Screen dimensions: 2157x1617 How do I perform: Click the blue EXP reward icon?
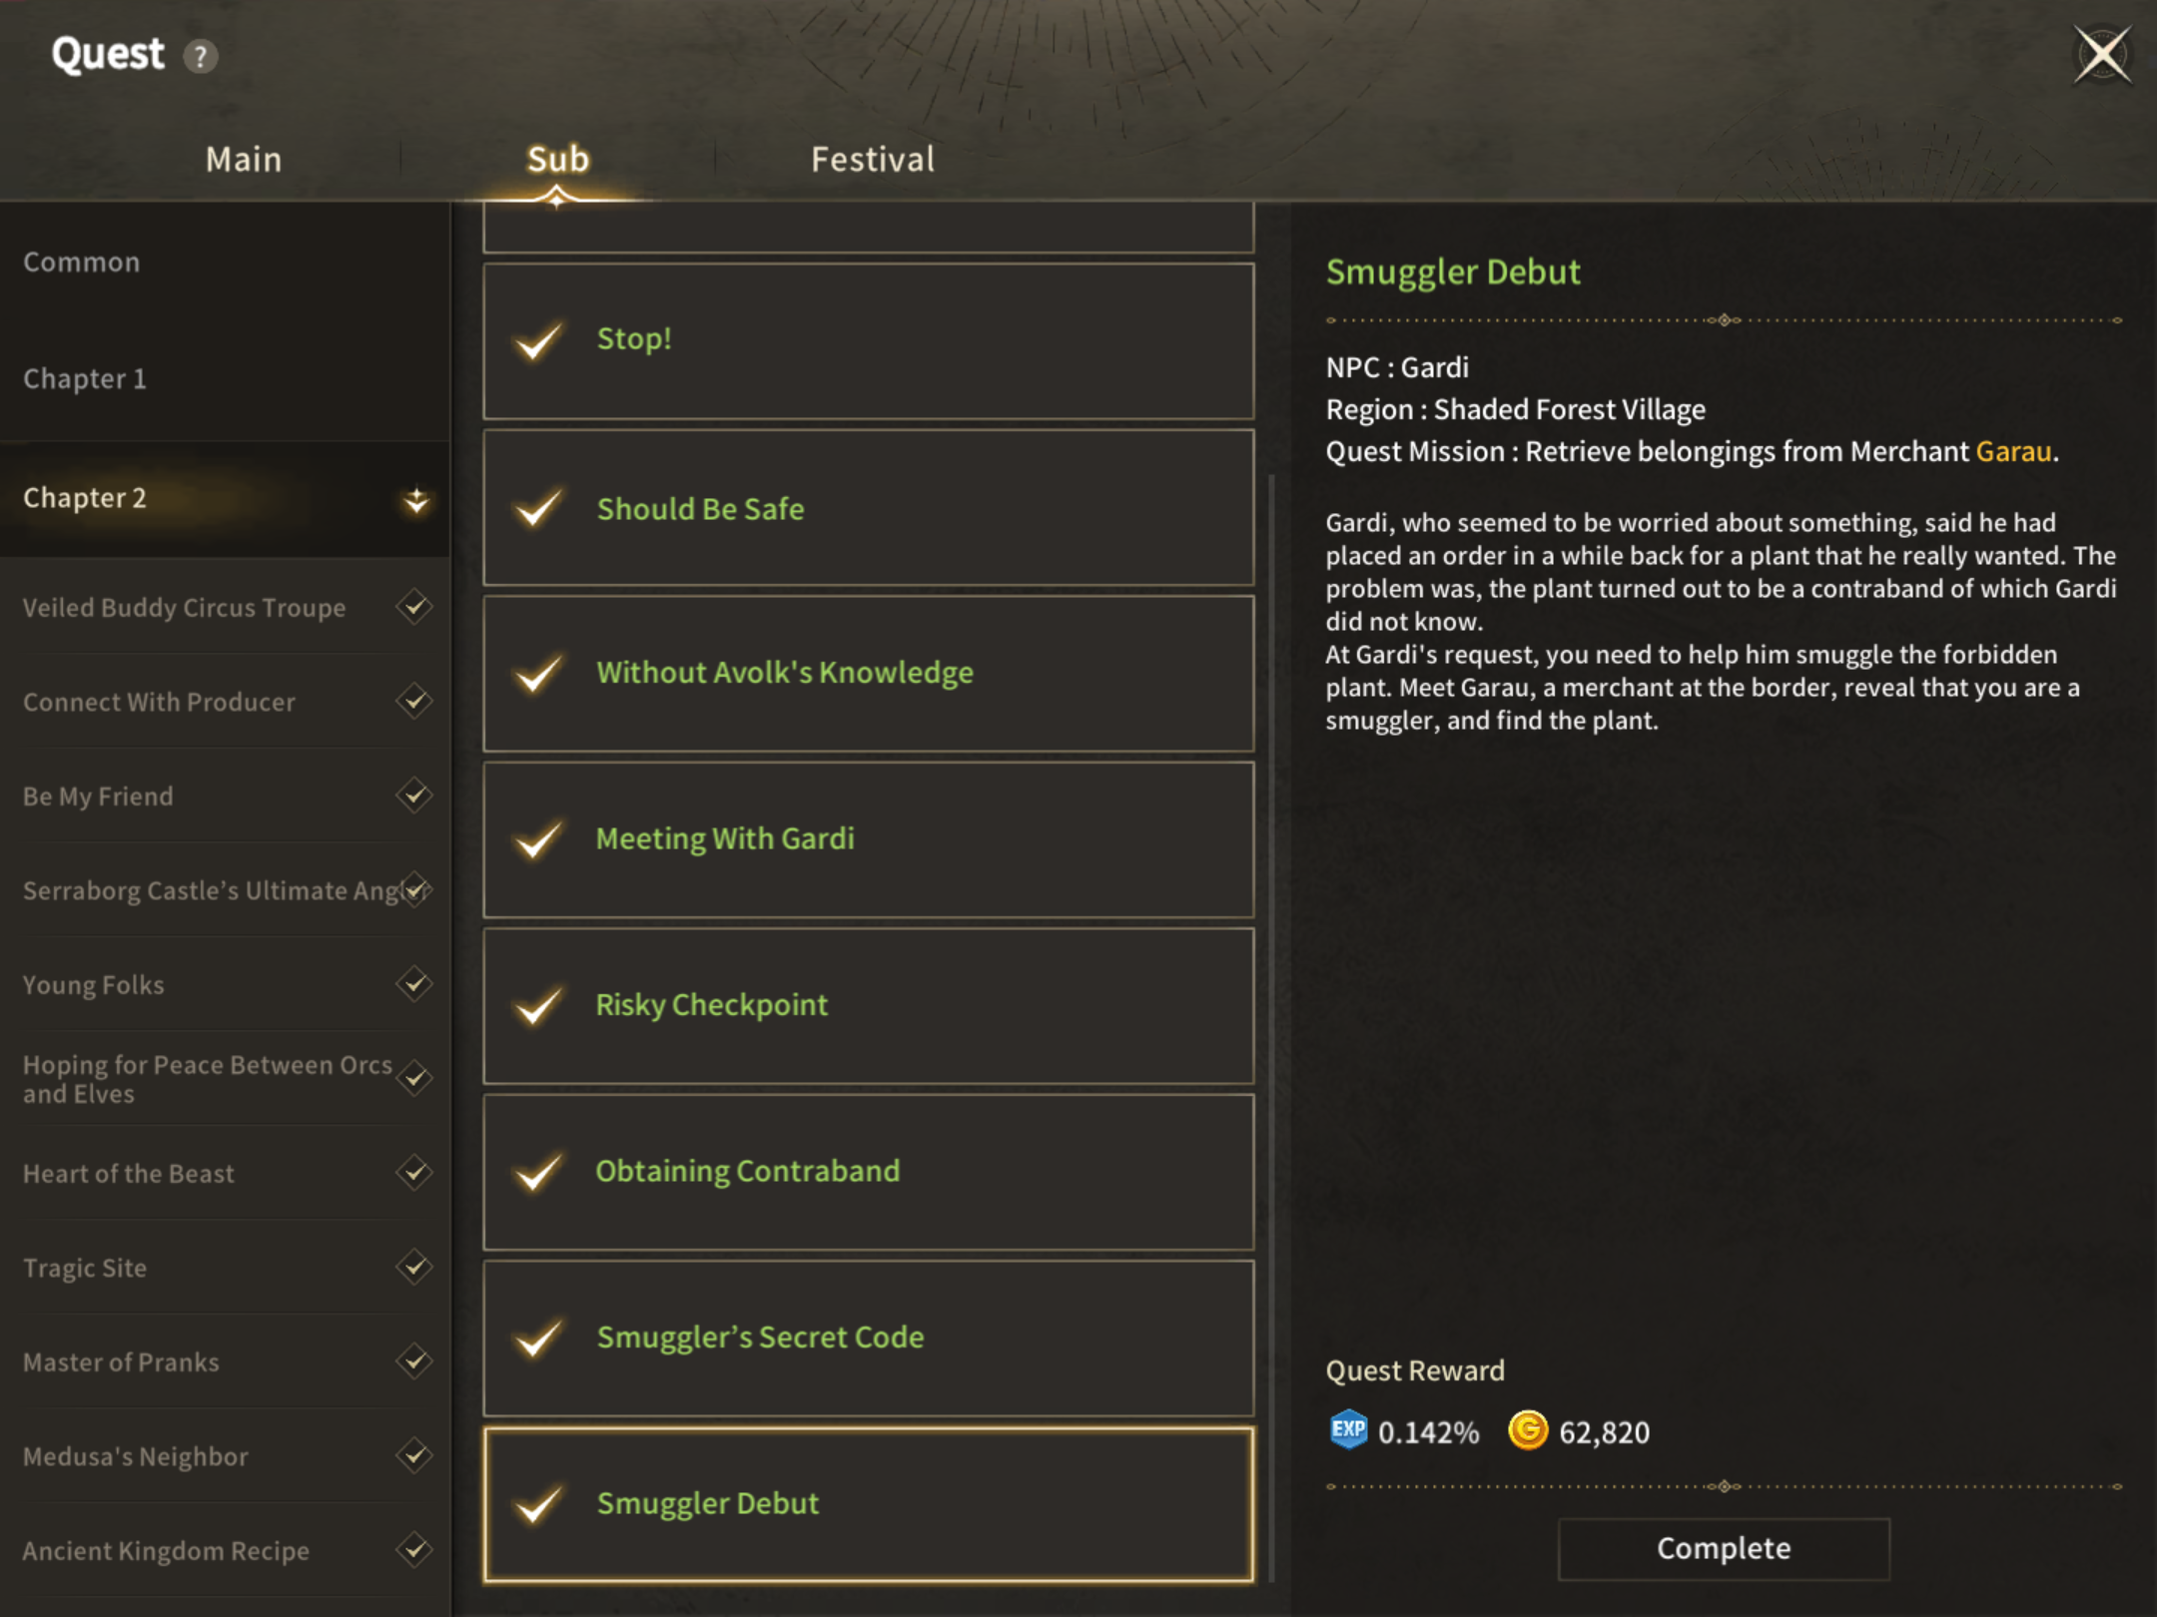click(x=1348, y=1430)
